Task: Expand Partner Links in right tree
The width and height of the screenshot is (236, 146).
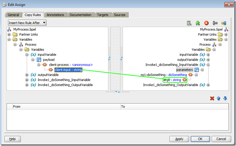Action: click(226, 35)
